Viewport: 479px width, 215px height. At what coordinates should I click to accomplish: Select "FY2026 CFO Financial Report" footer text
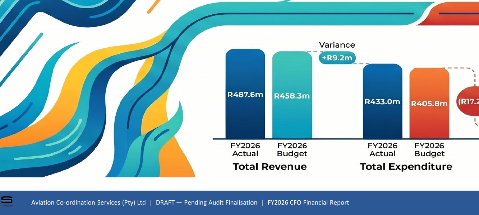coord(308,202)
